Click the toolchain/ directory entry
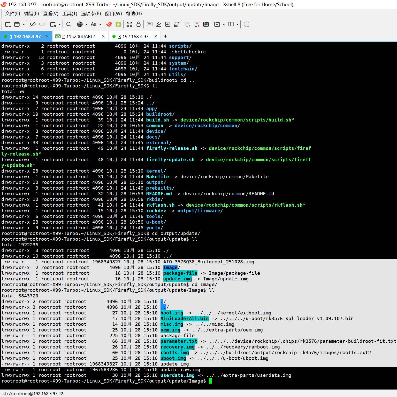The height and width of the screenshot is (397, 397). pyautogui.click(x=183, y=69)
